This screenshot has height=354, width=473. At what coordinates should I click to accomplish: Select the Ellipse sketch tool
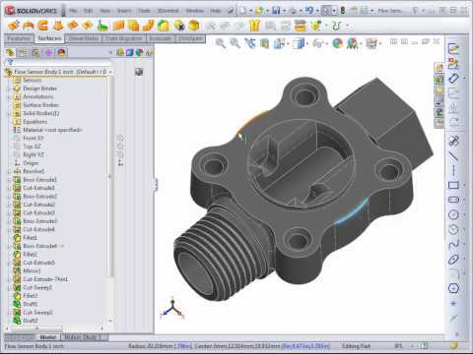(453, 260)
